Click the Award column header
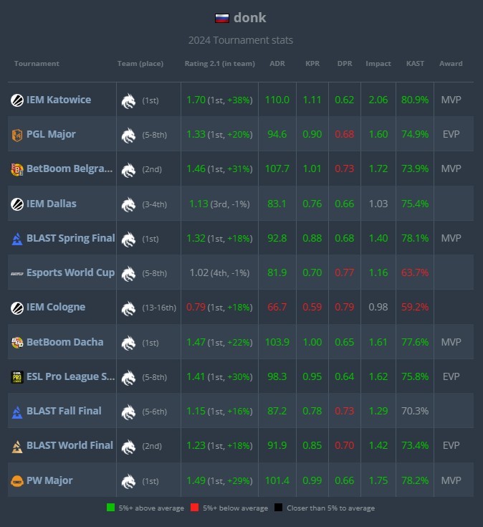The height and width of the screenshot is (527, 483). [451, 64]
